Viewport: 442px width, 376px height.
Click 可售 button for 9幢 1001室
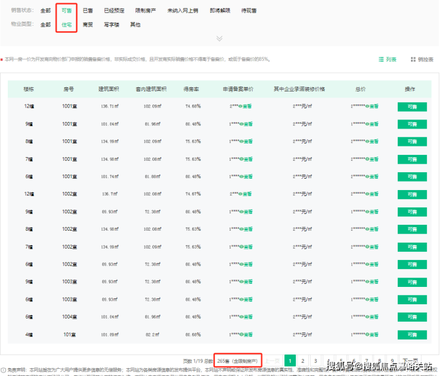(x=412, y=124)
